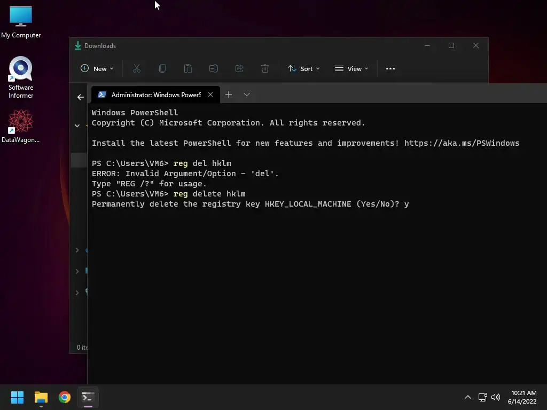The width and height of the screenshot is (547, 410).
Task: Launch Google Chrome from the taskbar
Action: [65, 397]
